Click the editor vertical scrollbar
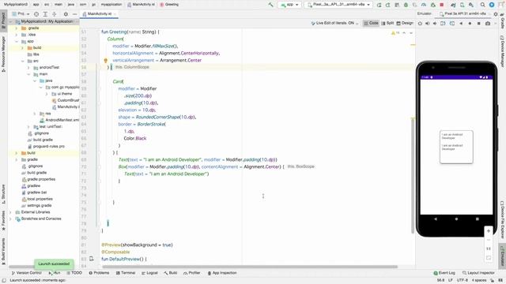The image size is (506, 284). tap(413, 175)
